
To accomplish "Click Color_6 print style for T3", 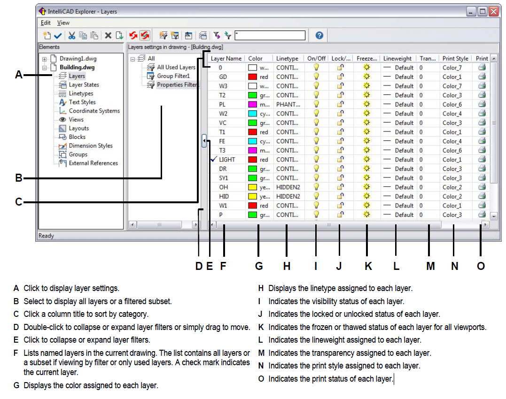I will click(452, 151).
